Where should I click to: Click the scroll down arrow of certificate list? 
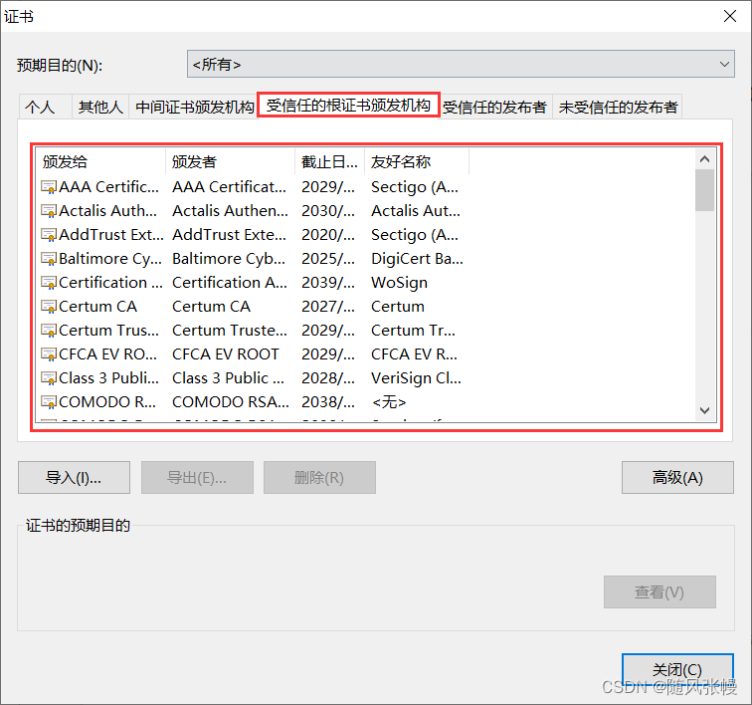click(704, 410)
